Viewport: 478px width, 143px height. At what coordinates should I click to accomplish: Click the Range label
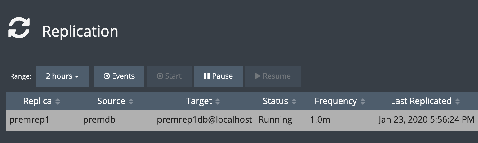[21, 76]
